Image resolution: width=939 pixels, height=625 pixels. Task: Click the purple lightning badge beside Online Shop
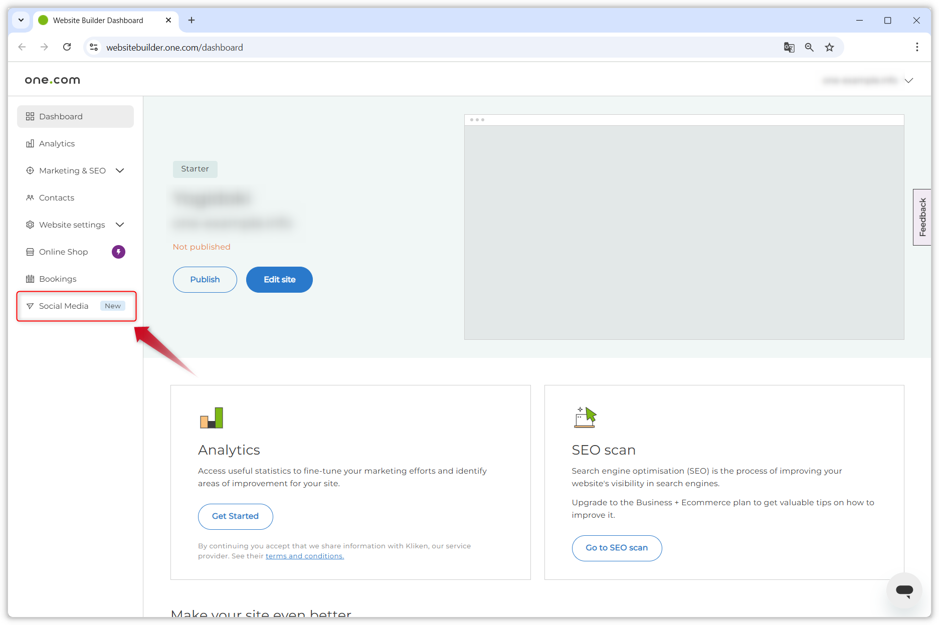click(x=118, y=252)
